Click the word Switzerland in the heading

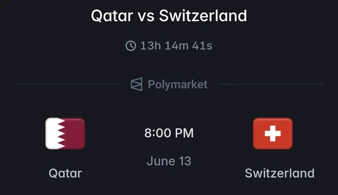(x=203, y=16)
